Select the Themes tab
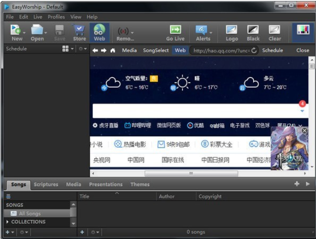The height and width of the screenshot is (239, 316). [x=140, y=184]
